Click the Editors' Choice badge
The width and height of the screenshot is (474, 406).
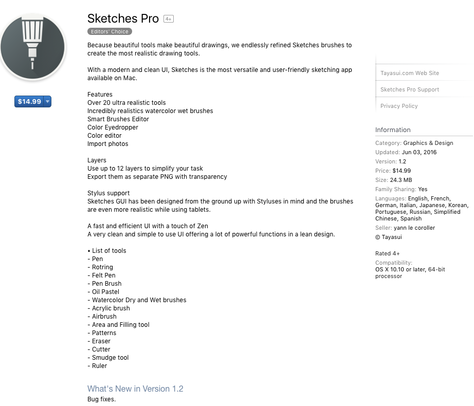109,32
